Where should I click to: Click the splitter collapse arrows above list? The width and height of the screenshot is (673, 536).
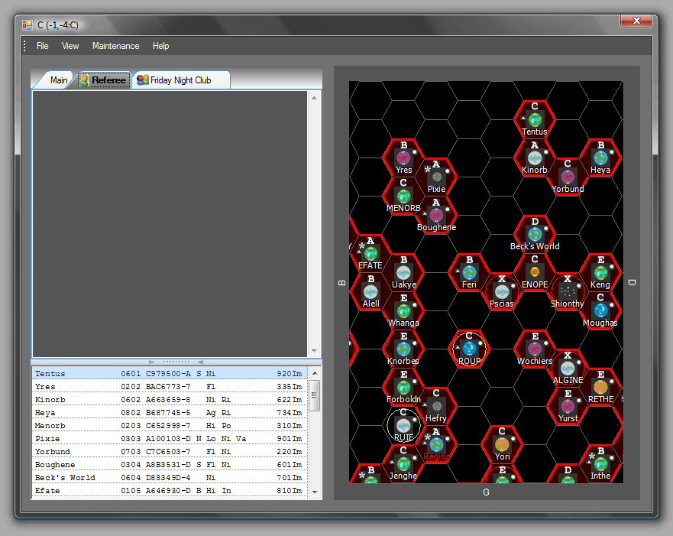tap(176, 362)
